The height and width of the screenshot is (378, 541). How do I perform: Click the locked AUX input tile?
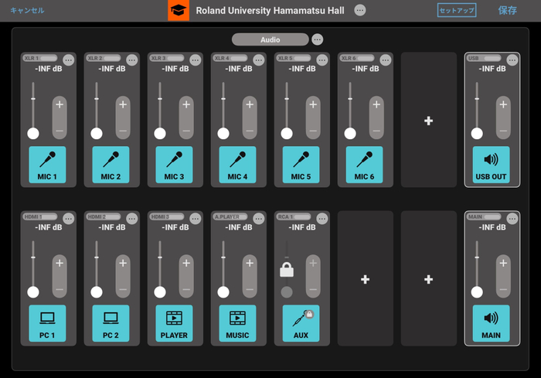coord(301,323)
